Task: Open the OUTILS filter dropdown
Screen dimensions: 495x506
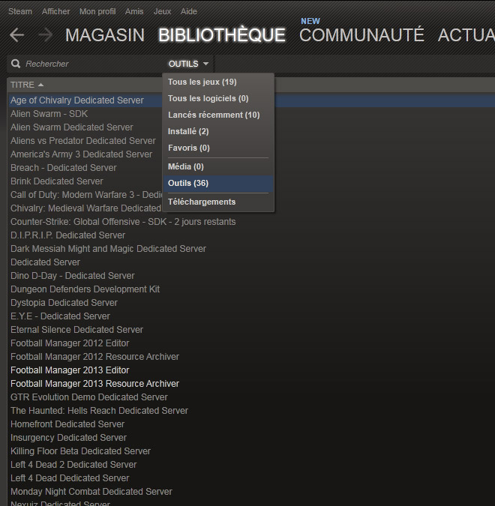Action: (188, 64)
